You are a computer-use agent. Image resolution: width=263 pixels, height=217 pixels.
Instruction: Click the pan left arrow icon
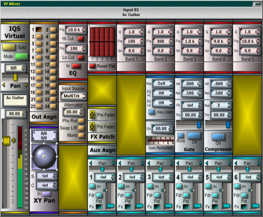click(x=4, y=85)
